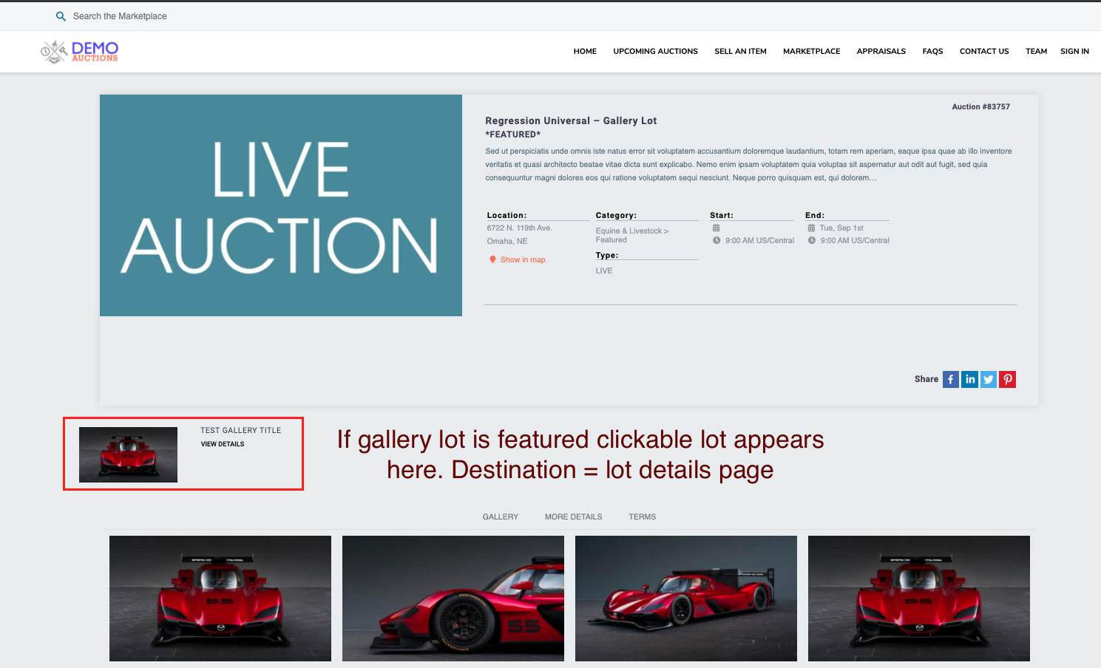Image resolution: width=1101 pixels, height=668 pixels.
Task: Open first gallery photo, front view
Action: (x=220, y=599)
